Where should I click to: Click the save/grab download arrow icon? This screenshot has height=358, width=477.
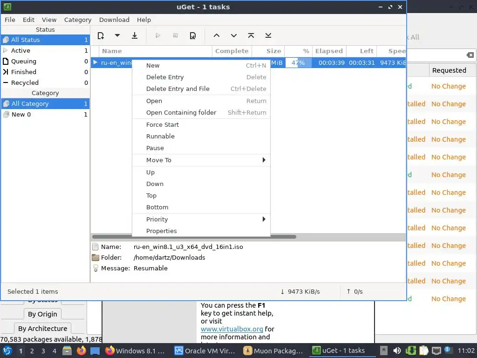point(135,35)
